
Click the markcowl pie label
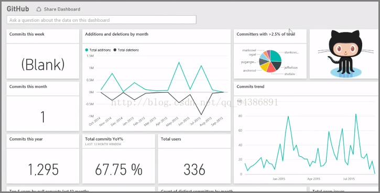coord(249,50)
